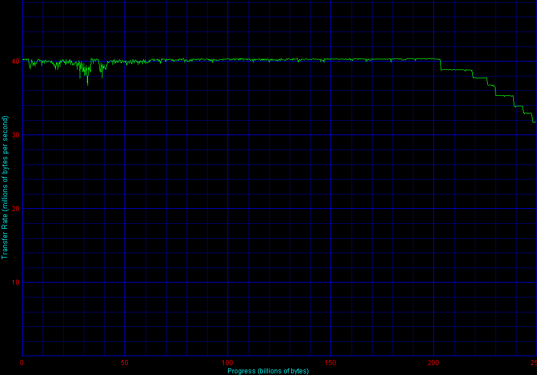This screenshot has width=537, height=375.
Task: Click the 'Progress (billions of bytes)' axis title
Action: (268, 371)
